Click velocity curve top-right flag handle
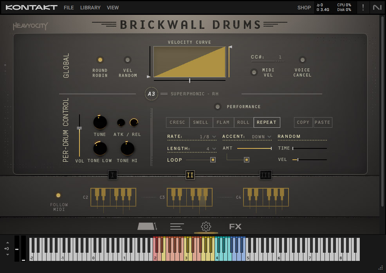Image resolution: width=386 pixels, height=273 pixels. [x=231, y=46]
